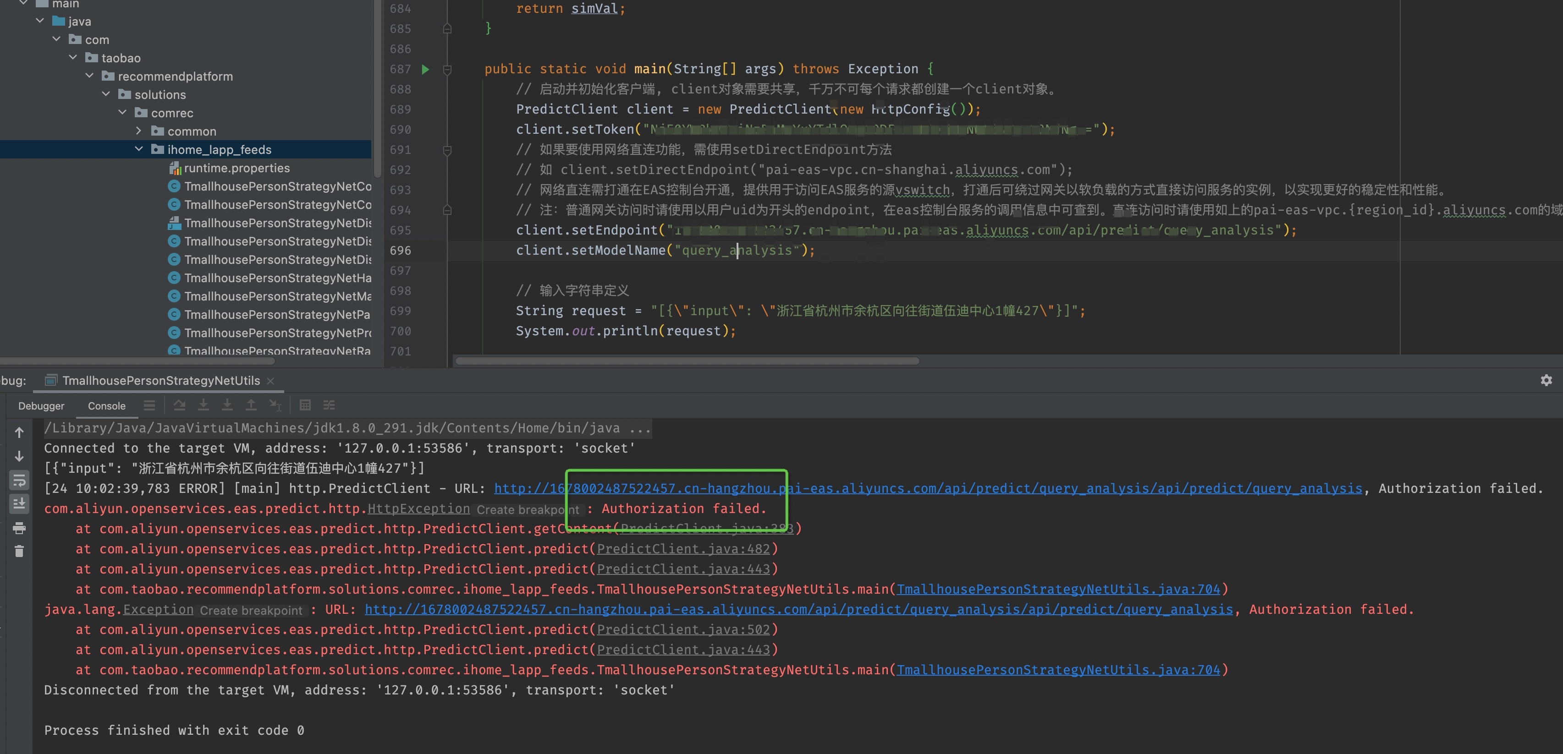The width and height of the screenshot is (1563, 754).
Task: Click the Step Into debugger icon
Action: (x=203, y=405)
